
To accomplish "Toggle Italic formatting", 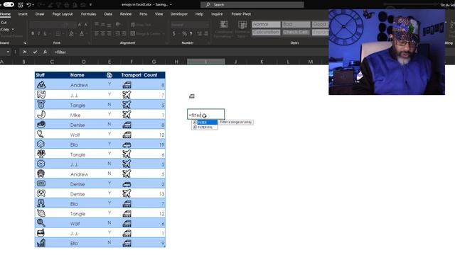I will [x=38, y=34].
